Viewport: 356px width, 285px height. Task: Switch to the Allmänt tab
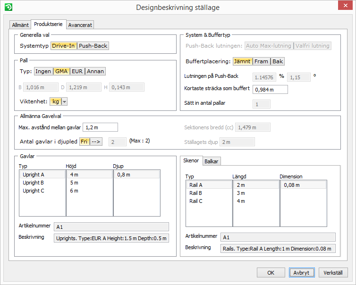click(20, 25)
